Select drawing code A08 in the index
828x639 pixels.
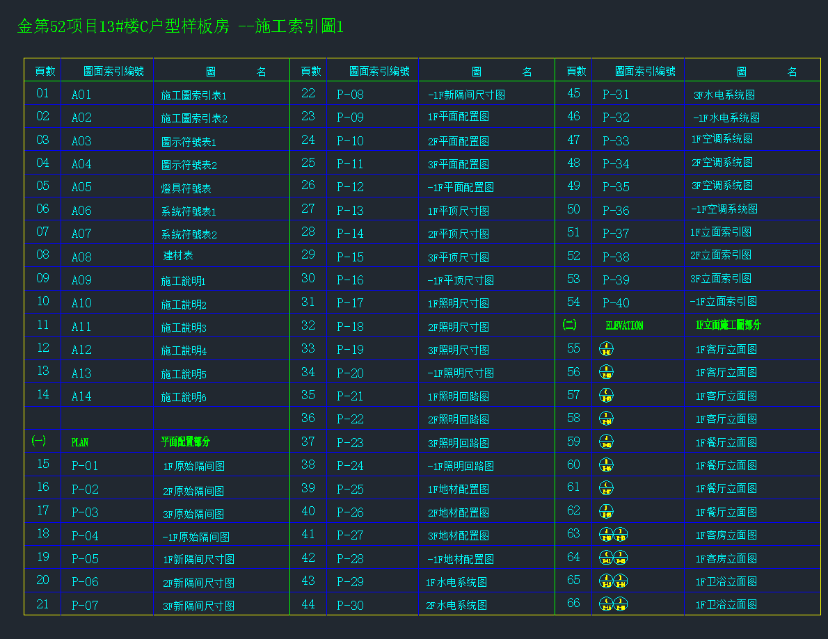(x=81, y=257)
